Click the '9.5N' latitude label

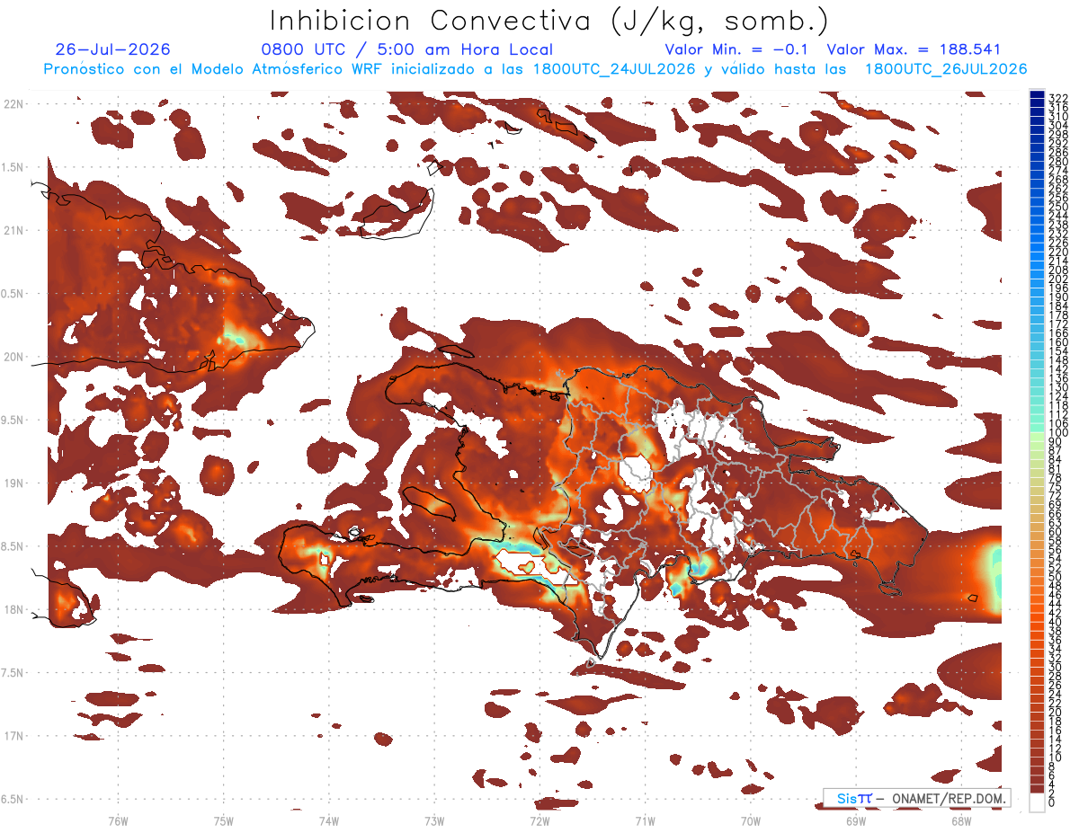pos(13,420)
